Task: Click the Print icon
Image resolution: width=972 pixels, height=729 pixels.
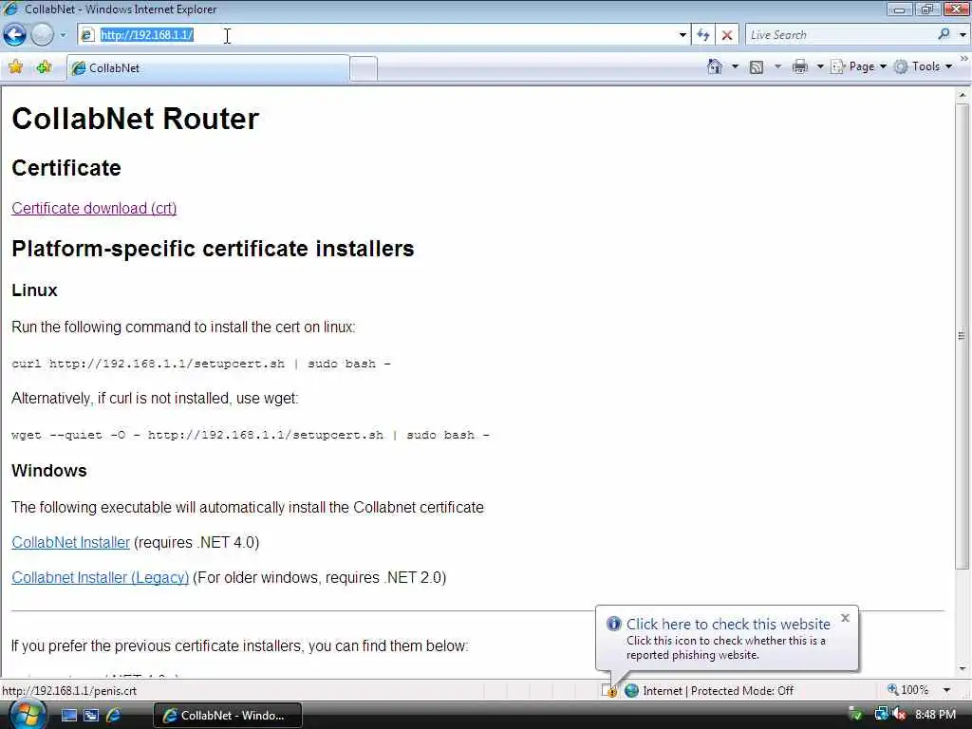Action: pos(800,66)
